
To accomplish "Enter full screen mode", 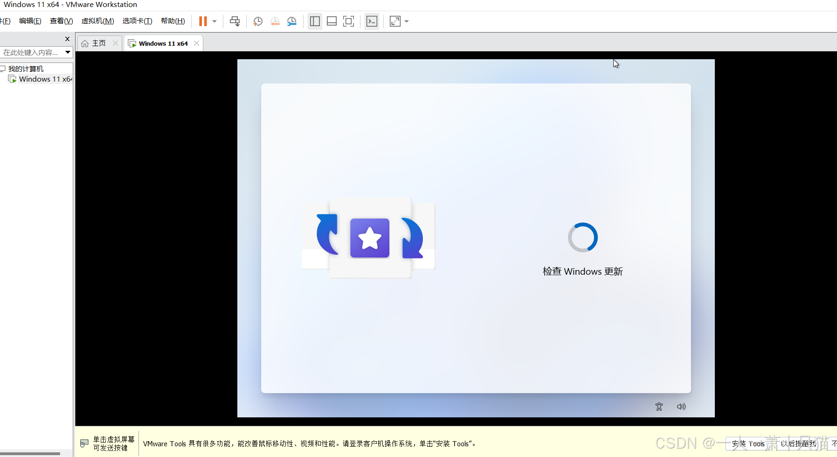I will pyautogui.click(x=348, y=21).
